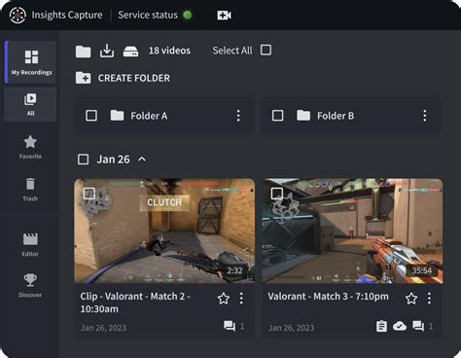461x358 pixels.
Task: Click the 35:54 duration badge
Action: [x=421, y=270]
